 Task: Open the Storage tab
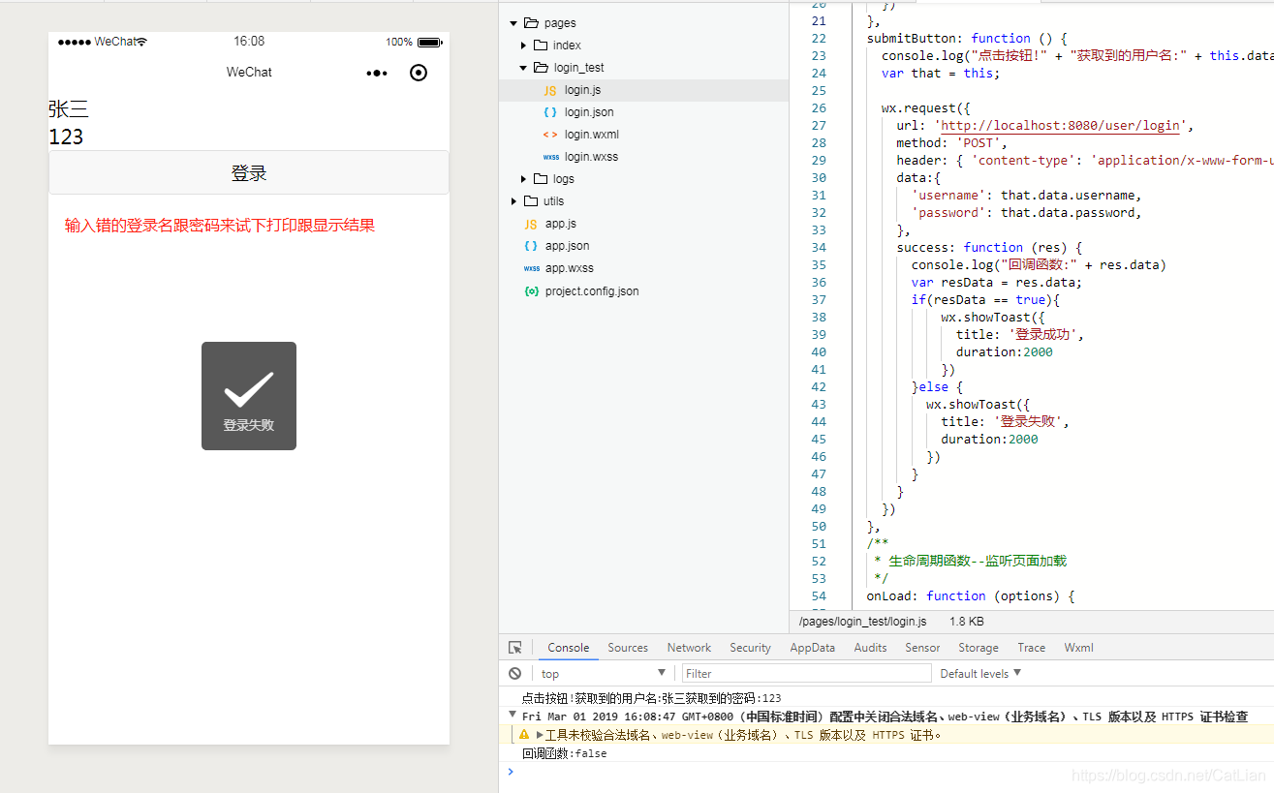click(x=979, y=648)
